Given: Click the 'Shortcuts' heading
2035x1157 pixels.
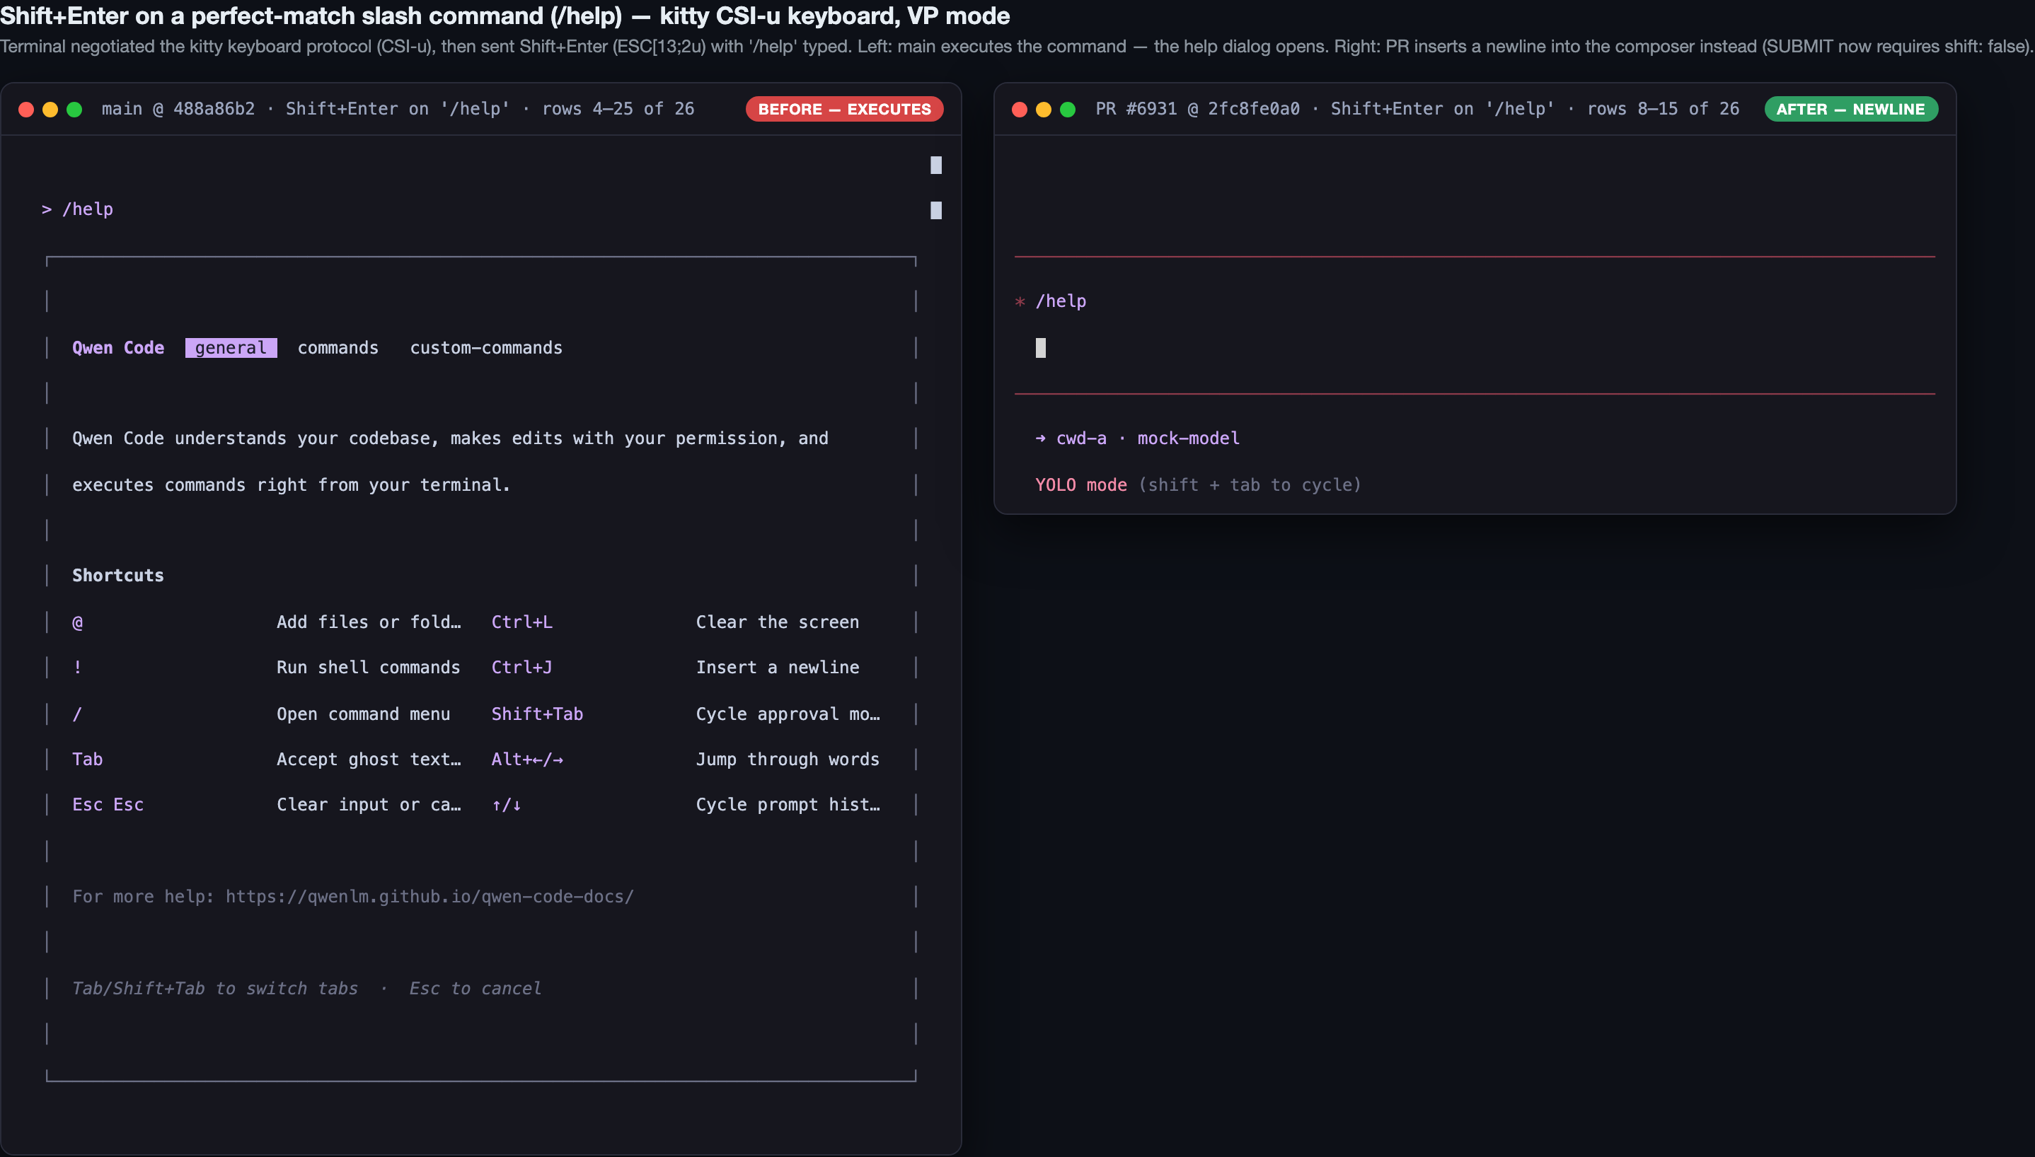Looking at the screenshot, I should tap(117, 576).
